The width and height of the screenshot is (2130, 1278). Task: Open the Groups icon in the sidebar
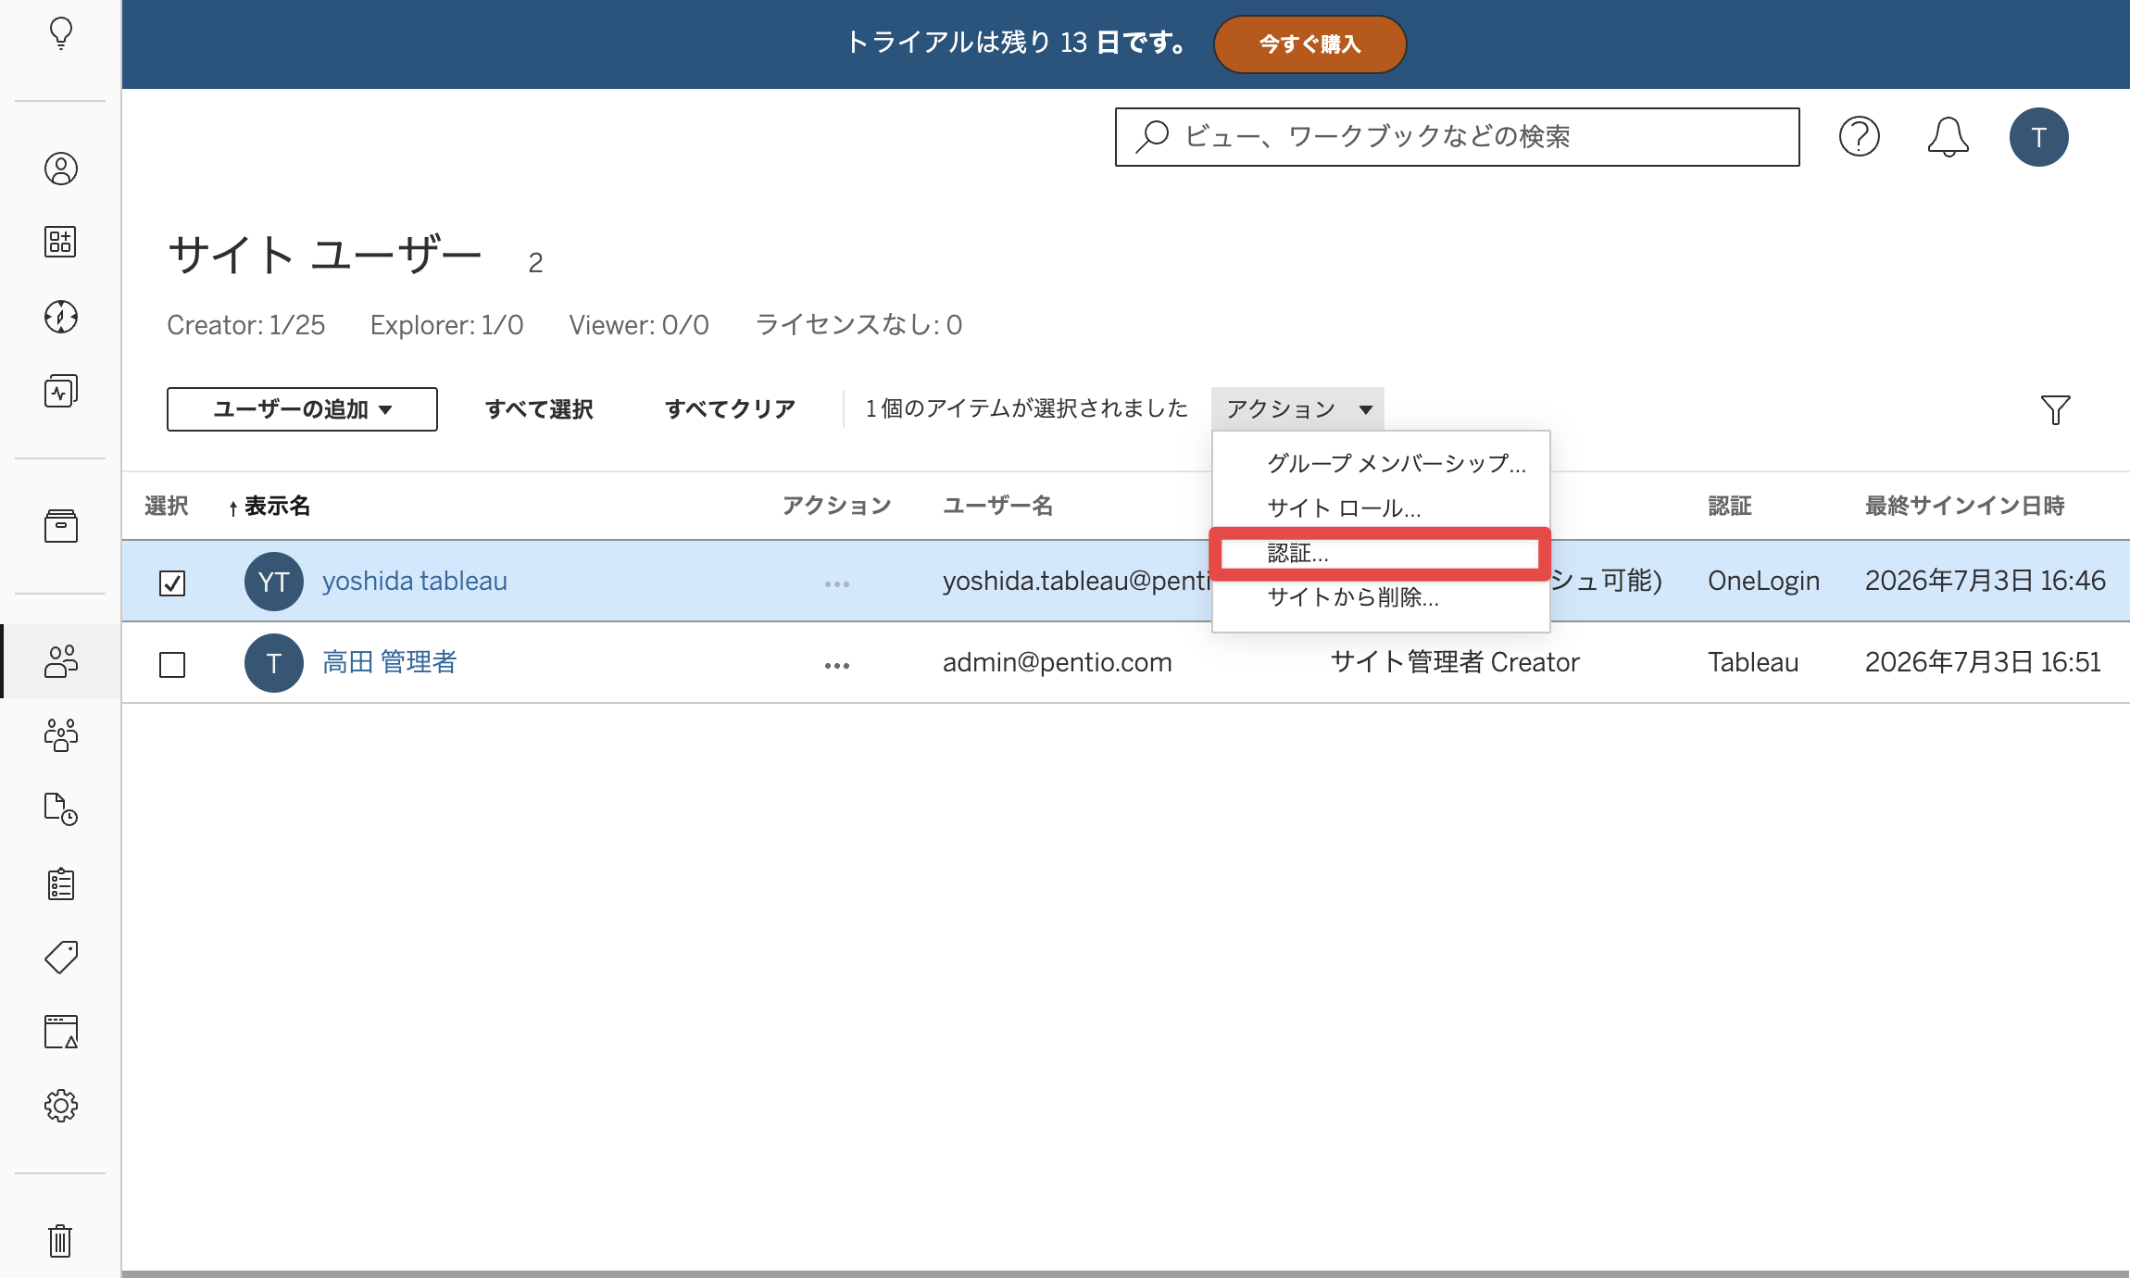point(61,735)
